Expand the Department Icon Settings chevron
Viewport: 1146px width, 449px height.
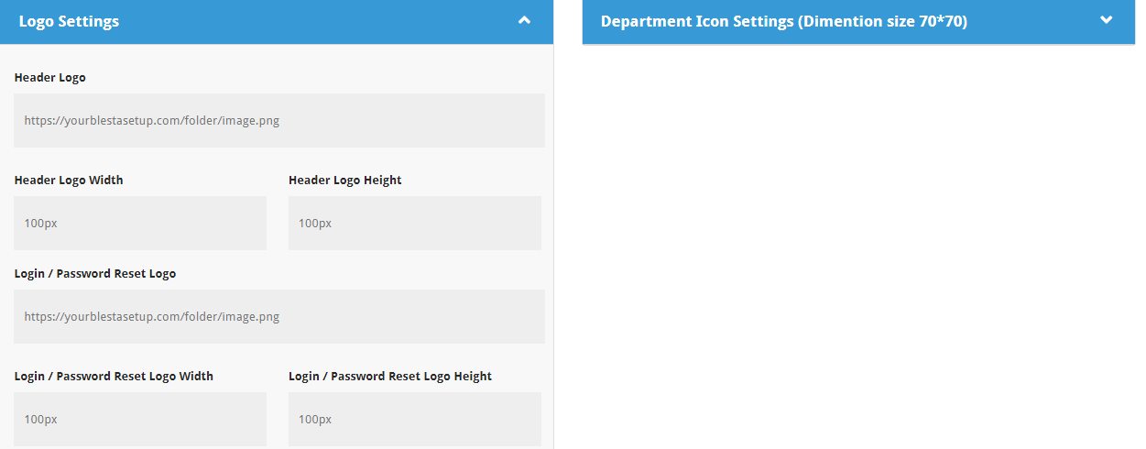click(x=1106, y=20)
